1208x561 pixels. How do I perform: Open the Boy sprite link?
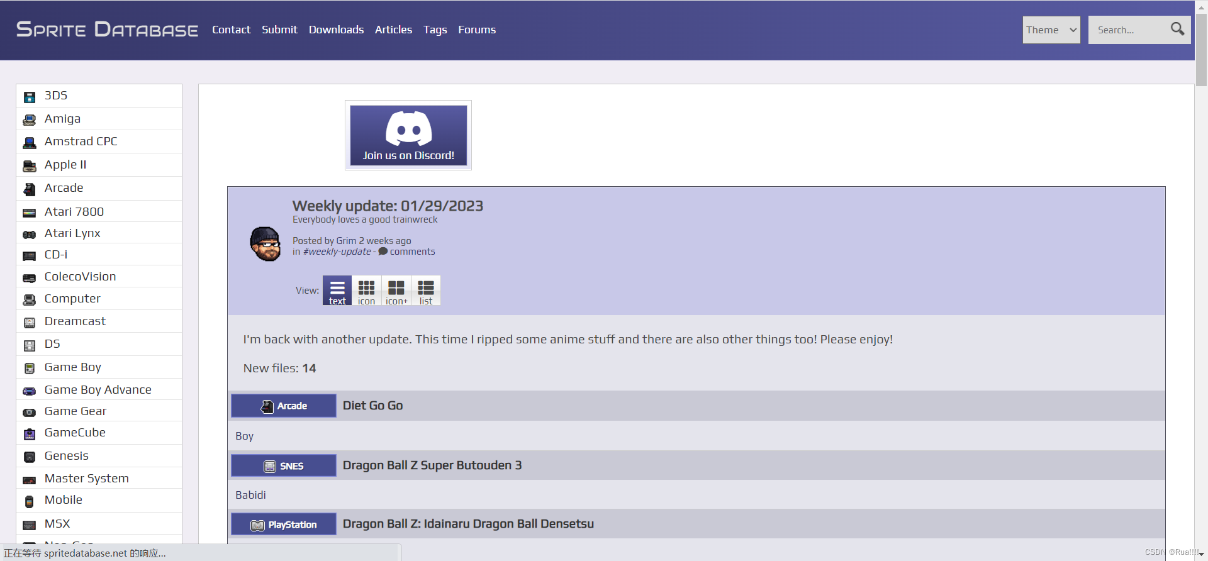point(244,436)
